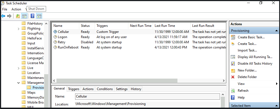Viewport: 280px width, 109px height.
Task: Select the GroupPolicy folder in tree
Action: coord(36,33)
